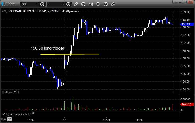Screen dimensions: 195x123
Task: Click the 155.00 price axis label
Action: 185,74
